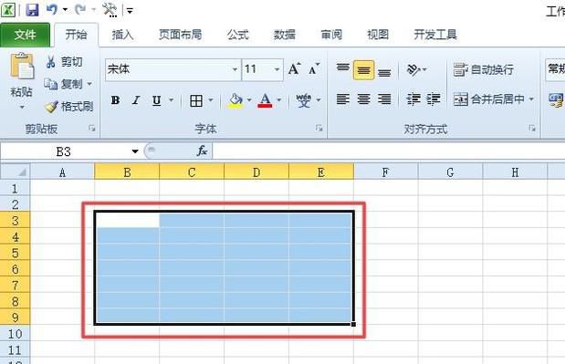The width and height of the screenshot is (565, 364).
Task: Toggle align text right
Action: [384, 99]
